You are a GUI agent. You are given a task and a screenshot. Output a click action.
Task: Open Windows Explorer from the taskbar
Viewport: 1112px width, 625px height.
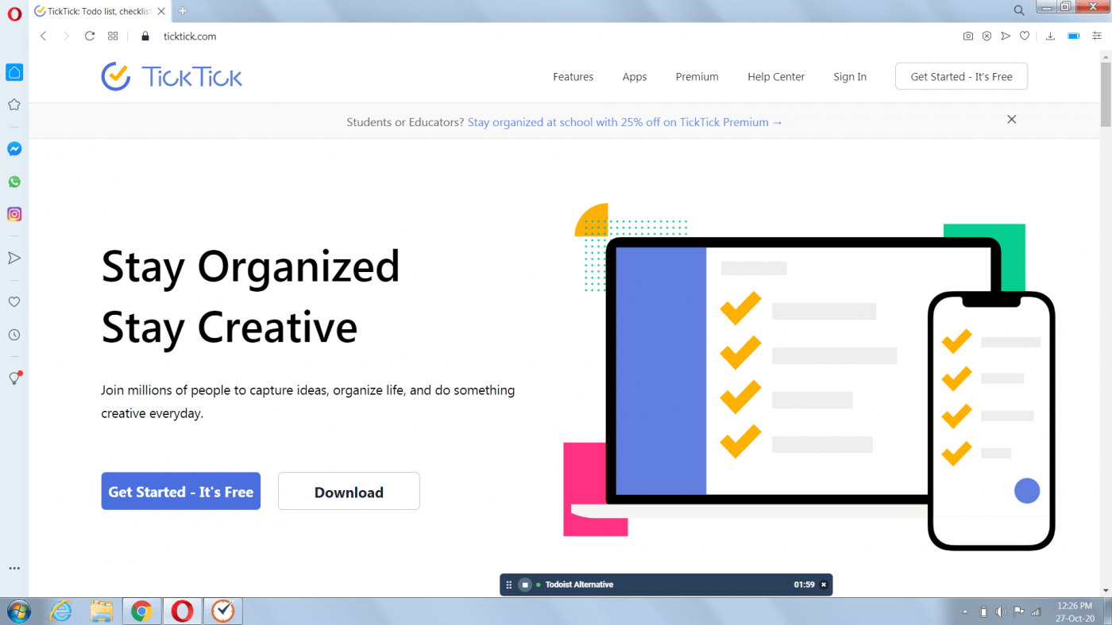pyautogui.click(x=102, y=611)
